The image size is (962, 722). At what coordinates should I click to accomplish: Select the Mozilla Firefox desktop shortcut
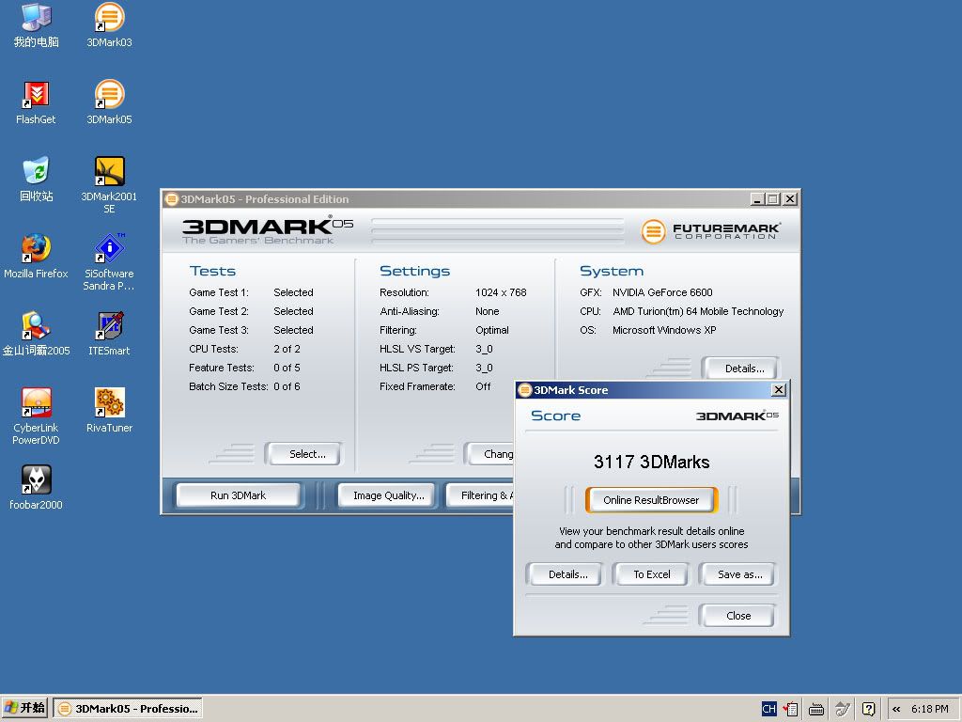pos(36,256)
